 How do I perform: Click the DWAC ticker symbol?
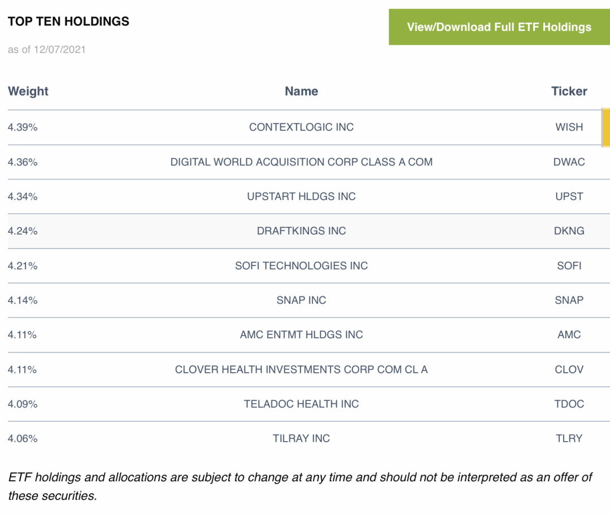pyautogui.click(x=569, y=162)
